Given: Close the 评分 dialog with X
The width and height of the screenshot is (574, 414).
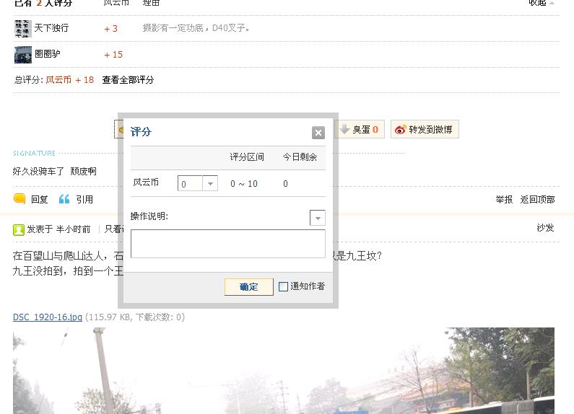Looking at the screenshot, I should [x=318, y=133].
